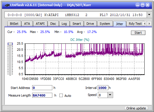
Task: Click the LtnFlash chip icon in title bar
Action: 7,5
